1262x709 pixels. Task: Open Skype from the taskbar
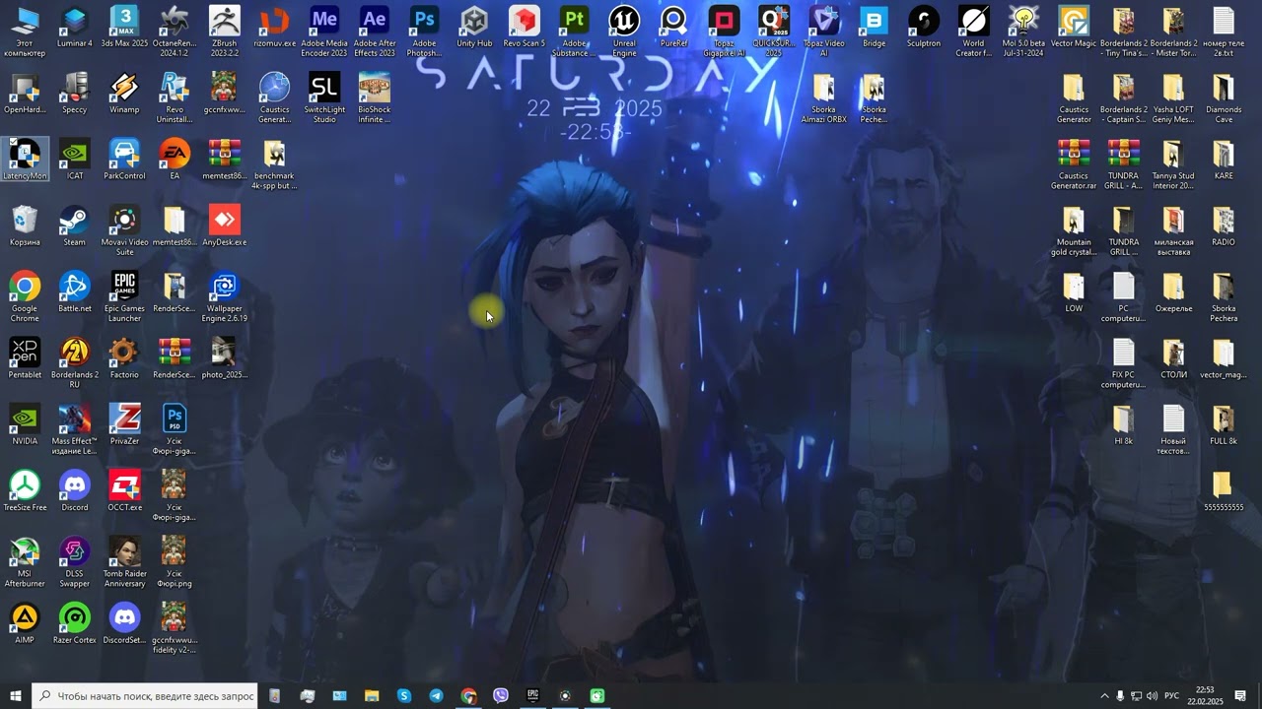404,696
